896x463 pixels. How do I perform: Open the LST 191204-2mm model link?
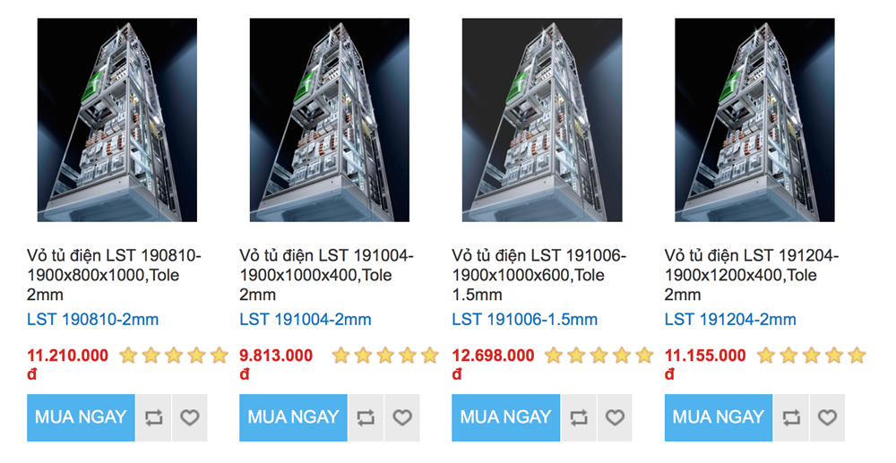(x=730, y=319)
